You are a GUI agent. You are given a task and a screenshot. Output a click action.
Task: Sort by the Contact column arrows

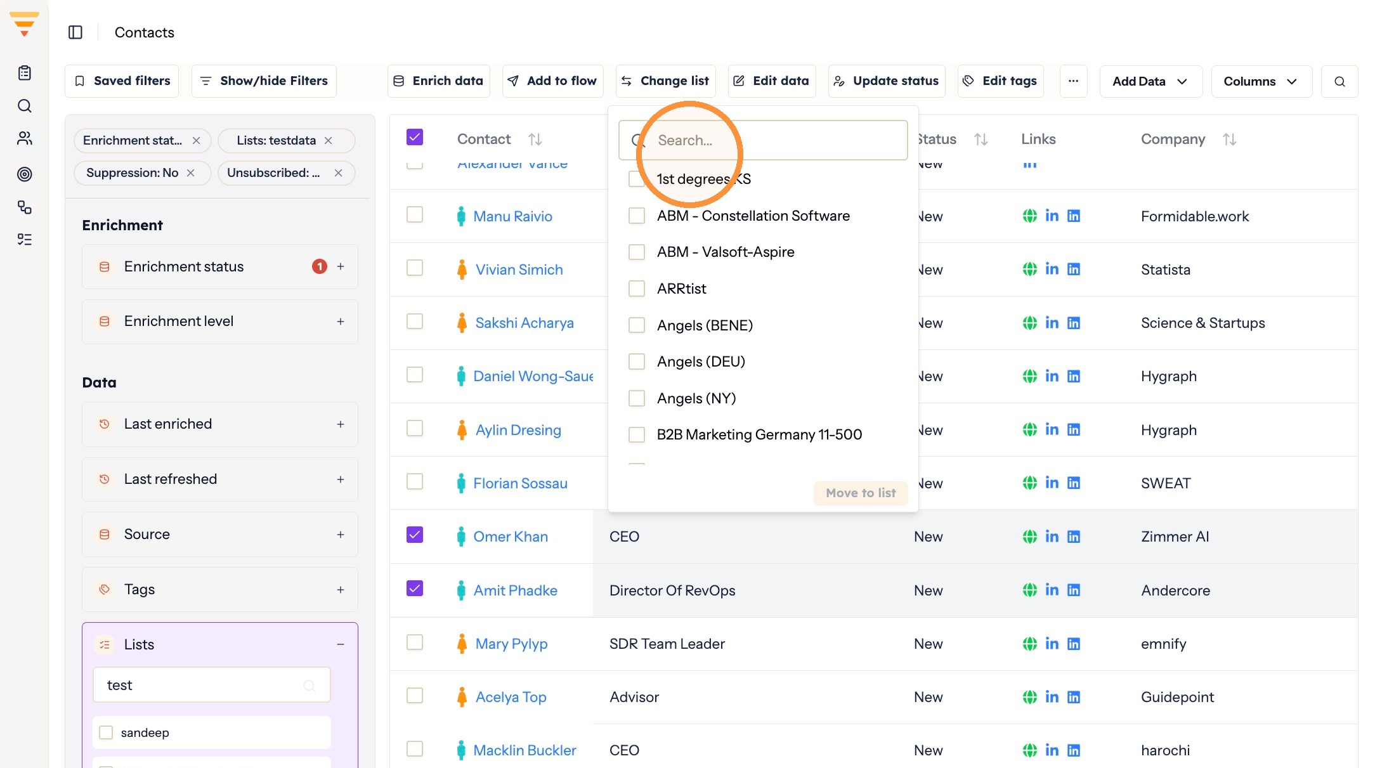535,140
